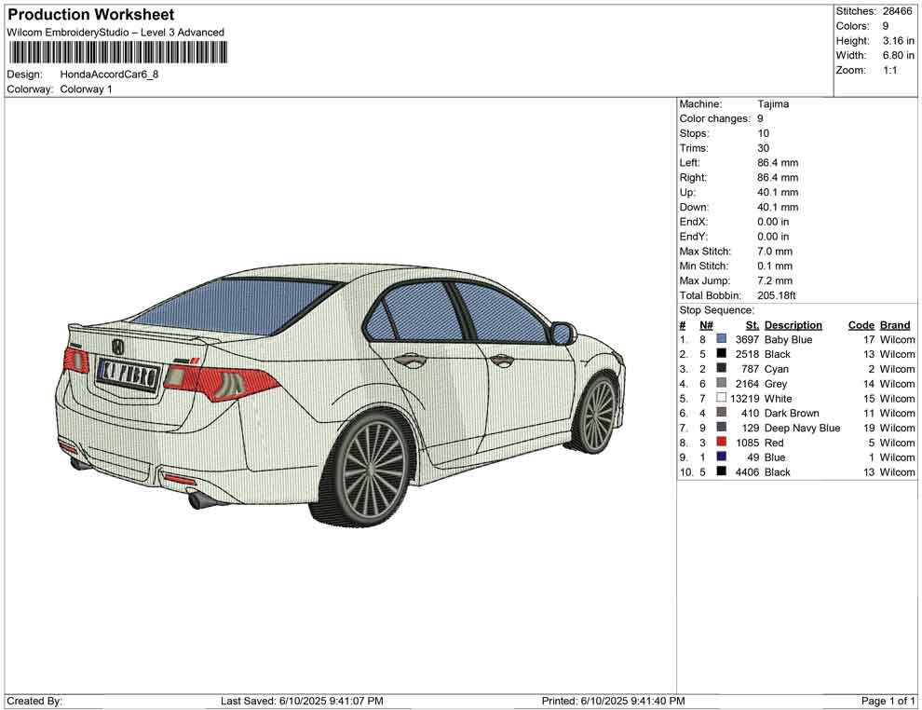The width and height of the screenshot is (922, 710).
Task: Click the Brand column header
Action: tap(895, 325)
